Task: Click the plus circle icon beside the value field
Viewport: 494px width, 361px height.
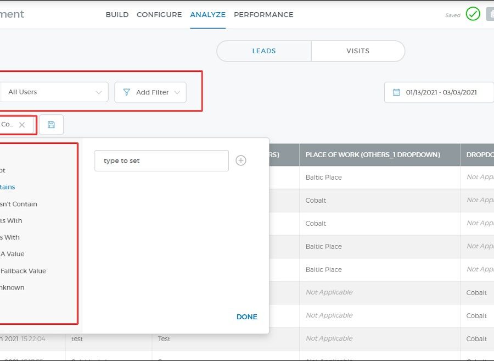Action: [241, 160]
